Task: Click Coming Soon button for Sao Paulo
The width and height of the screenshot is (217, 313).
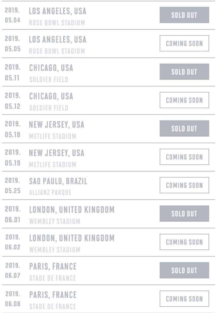Action: click(184, 185)
